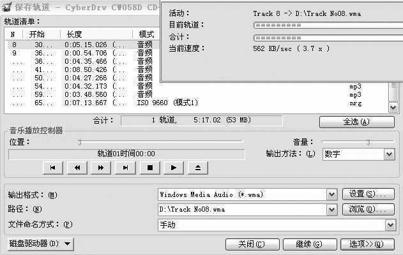Open the 输出格式 Windows Media Audio dropdown
Image resolution: width=403 pixels, height=255 pixels.
[331, 194]
